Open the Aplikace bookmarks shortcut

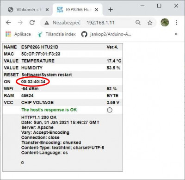[18, 34]
